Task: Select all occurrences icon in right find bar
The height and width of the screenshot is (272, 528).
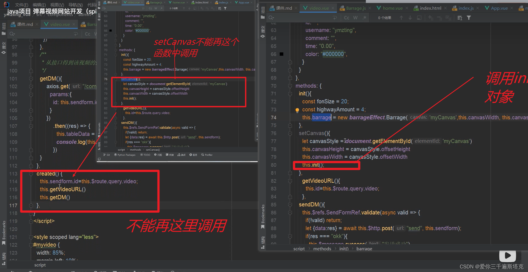Action: pos(448,18)
